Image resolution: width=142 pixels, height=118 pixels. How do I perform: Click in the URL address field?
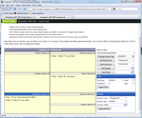coord(69,9)
